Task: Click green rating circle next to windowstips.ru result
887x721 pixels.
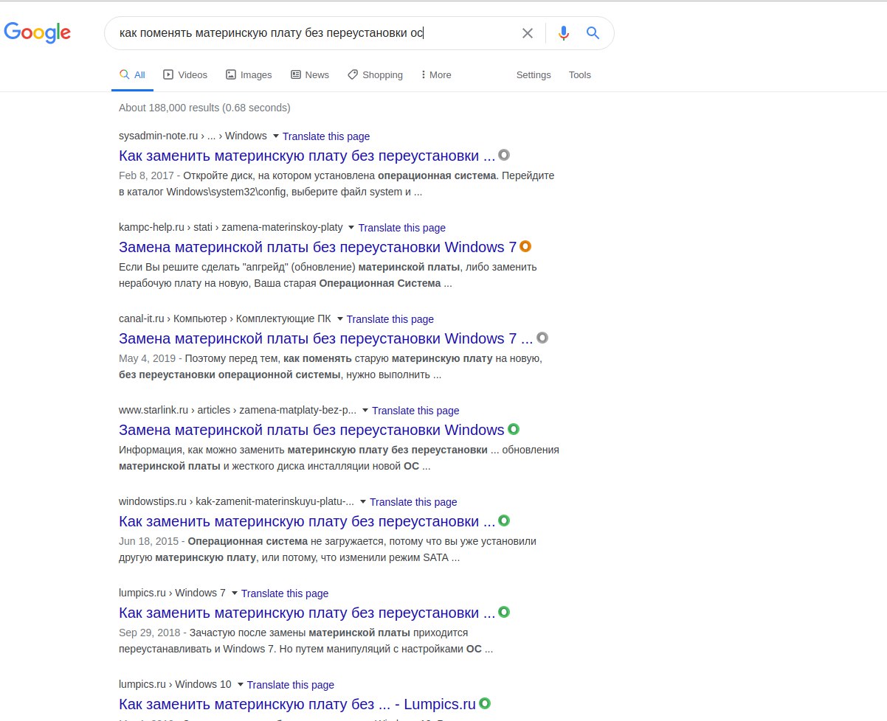Action: tap(504, 520)
